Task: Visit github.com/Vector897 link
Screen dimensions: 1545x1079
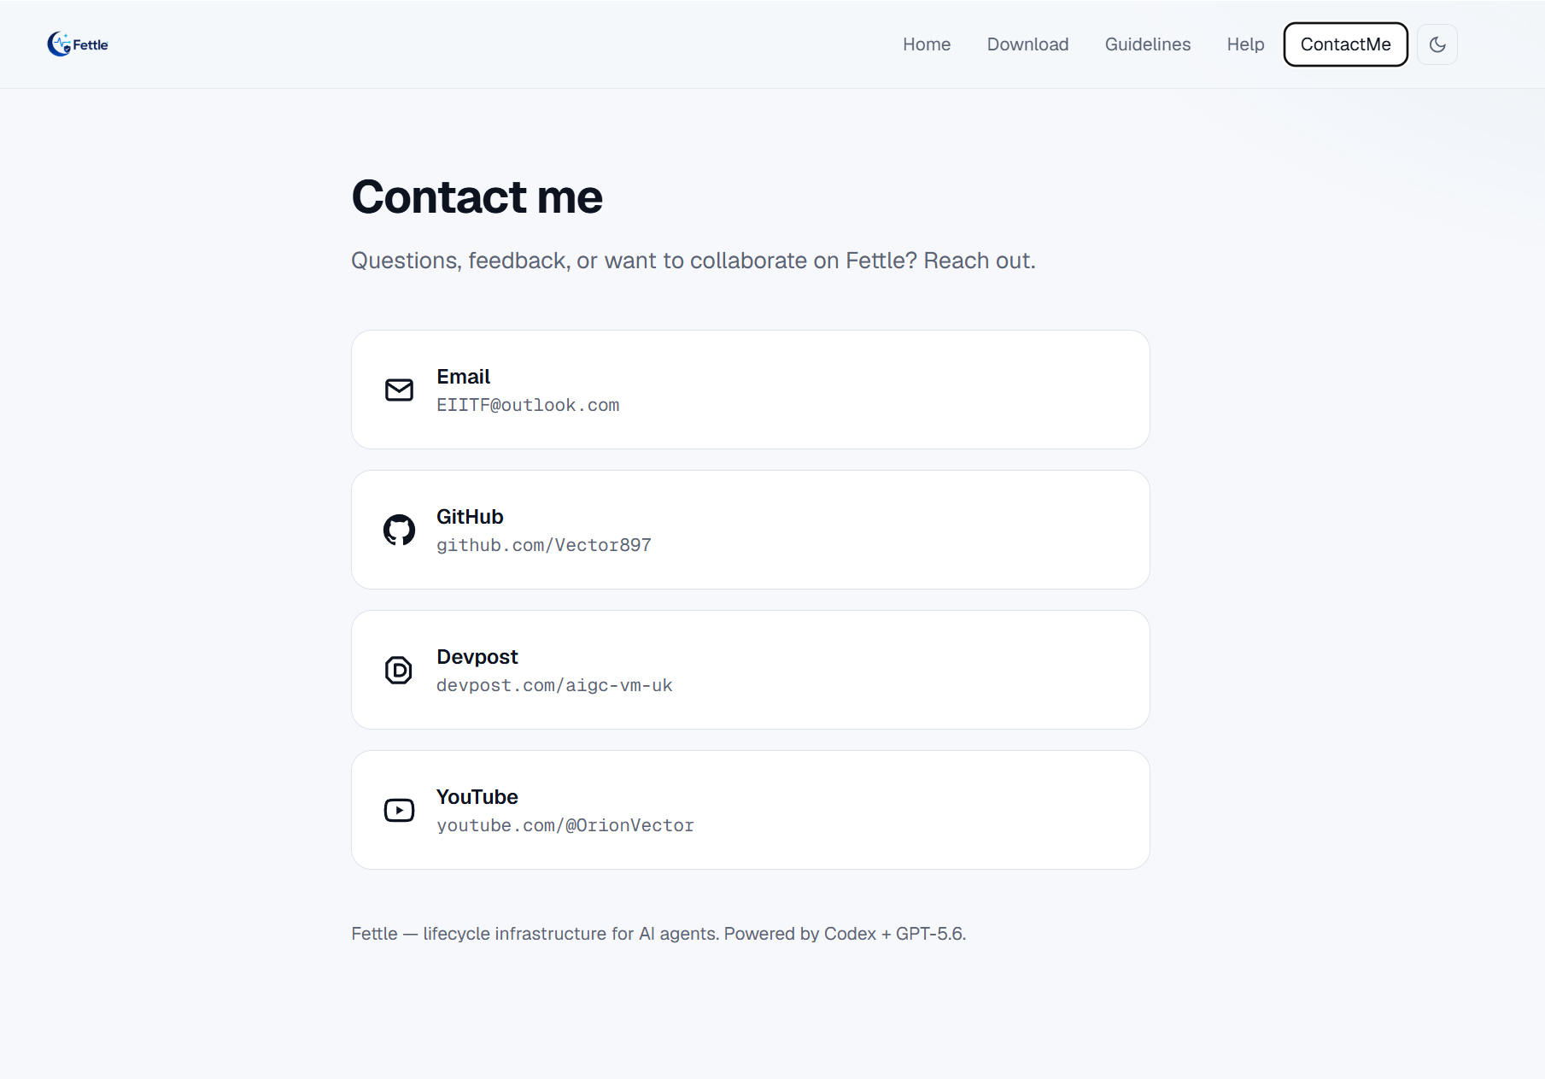Action: 544,545
